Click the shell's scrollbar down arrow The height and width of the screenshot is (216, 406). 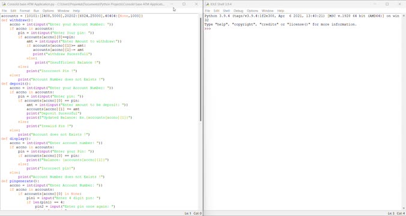(404, 208)
